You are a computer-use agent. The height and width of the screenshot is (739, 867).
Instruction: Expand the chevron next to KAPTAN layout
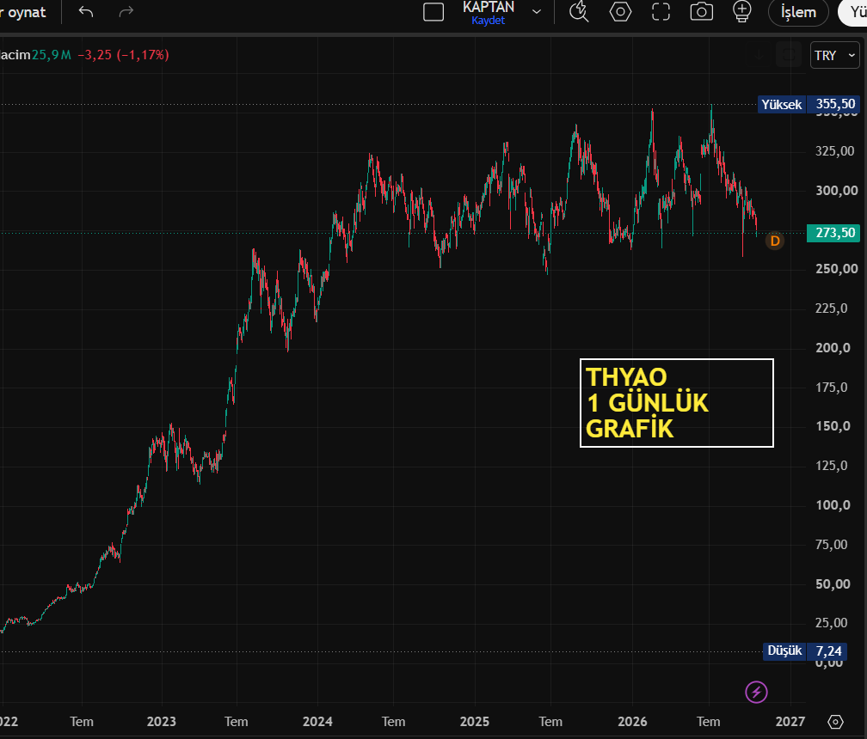point(537,11)
